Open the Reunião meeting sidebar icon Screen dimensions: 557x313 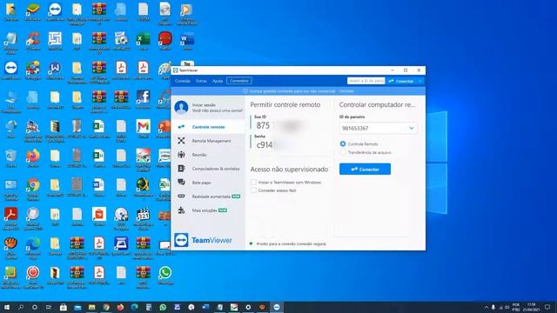pos(181,155)
